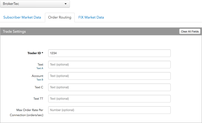Click the small Text B sublabel

coord(40,80)
